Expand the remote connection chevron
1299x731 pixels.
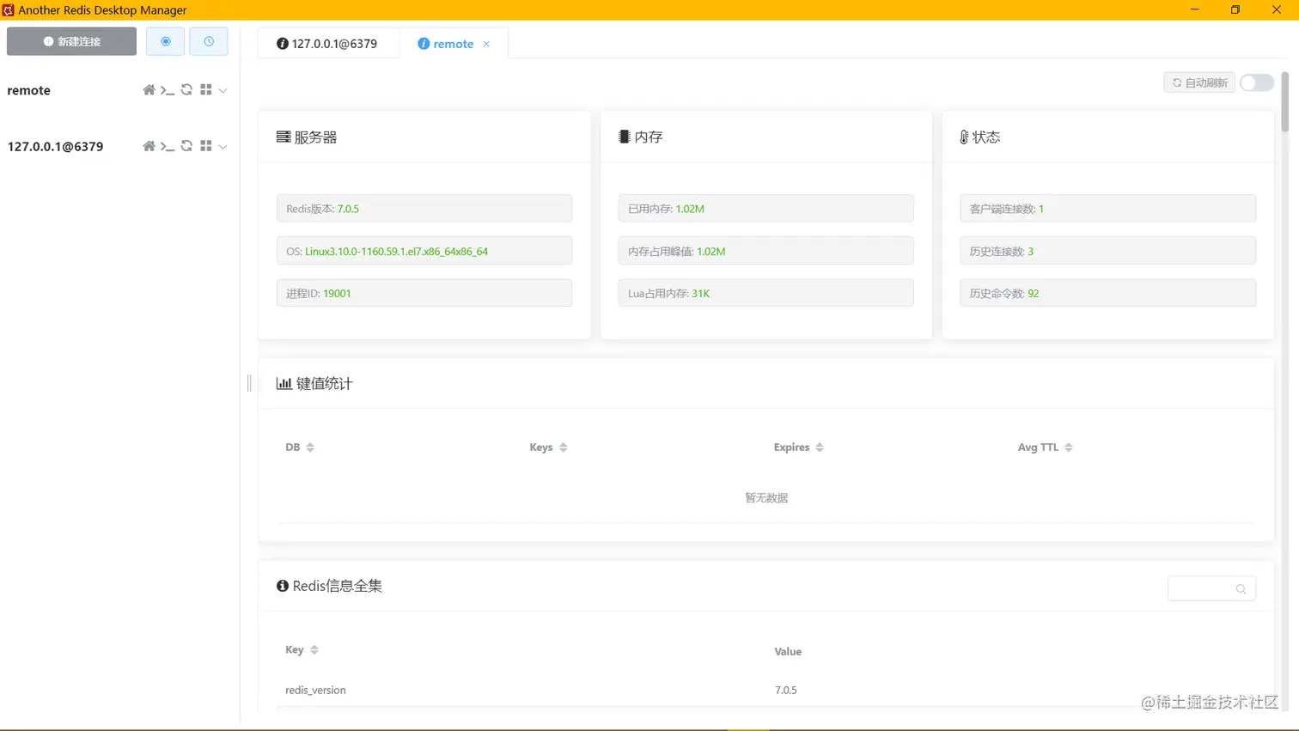point(223,90)
